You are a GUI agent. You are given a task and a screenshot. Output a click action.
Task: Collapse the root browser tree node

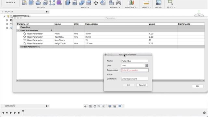click(x=4, y=16)
